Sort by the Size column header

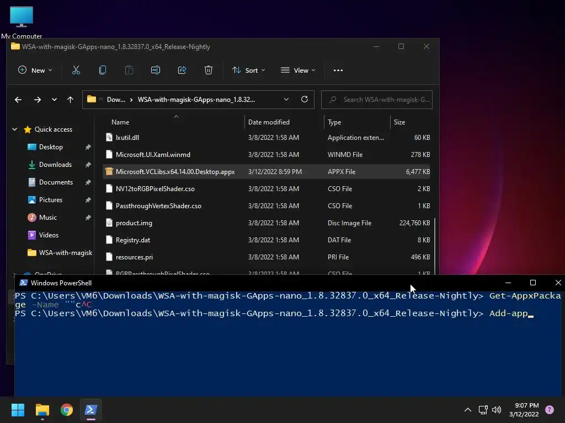(399, 122)
